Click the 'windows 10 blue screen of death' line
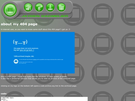The image size is (135, 101). [34, 77]
